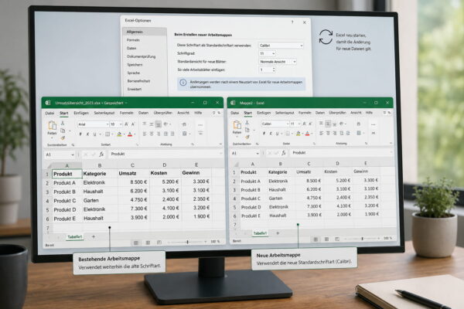Click the wrap text icon in the Umsatzübersicht window
The height and width of the screenshot is (309, 464).
point(184,124)
